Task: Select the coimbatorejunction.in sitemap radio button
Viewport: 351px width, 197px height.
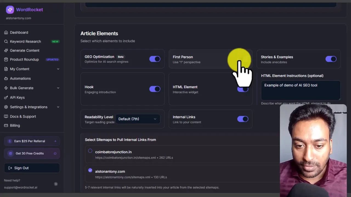Action: coord(90,151)
